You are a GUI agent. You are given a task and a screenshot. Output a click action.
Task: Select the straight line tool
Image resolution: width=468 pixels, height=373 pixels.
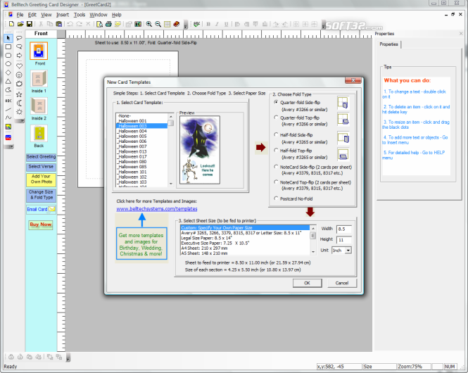(8, 110)
